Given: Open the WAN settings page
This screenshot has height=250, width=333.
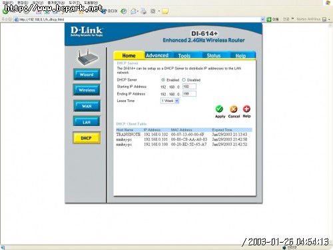Looking at the screenshot, I should tap(87, 106).
